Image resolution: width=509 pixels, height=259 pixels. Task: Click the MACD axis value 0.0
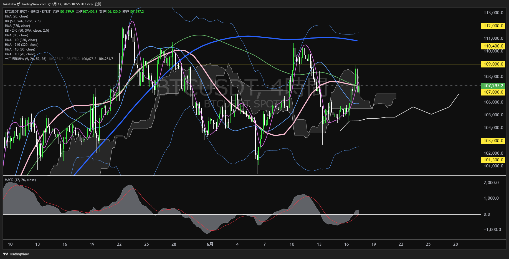point(487,214)
